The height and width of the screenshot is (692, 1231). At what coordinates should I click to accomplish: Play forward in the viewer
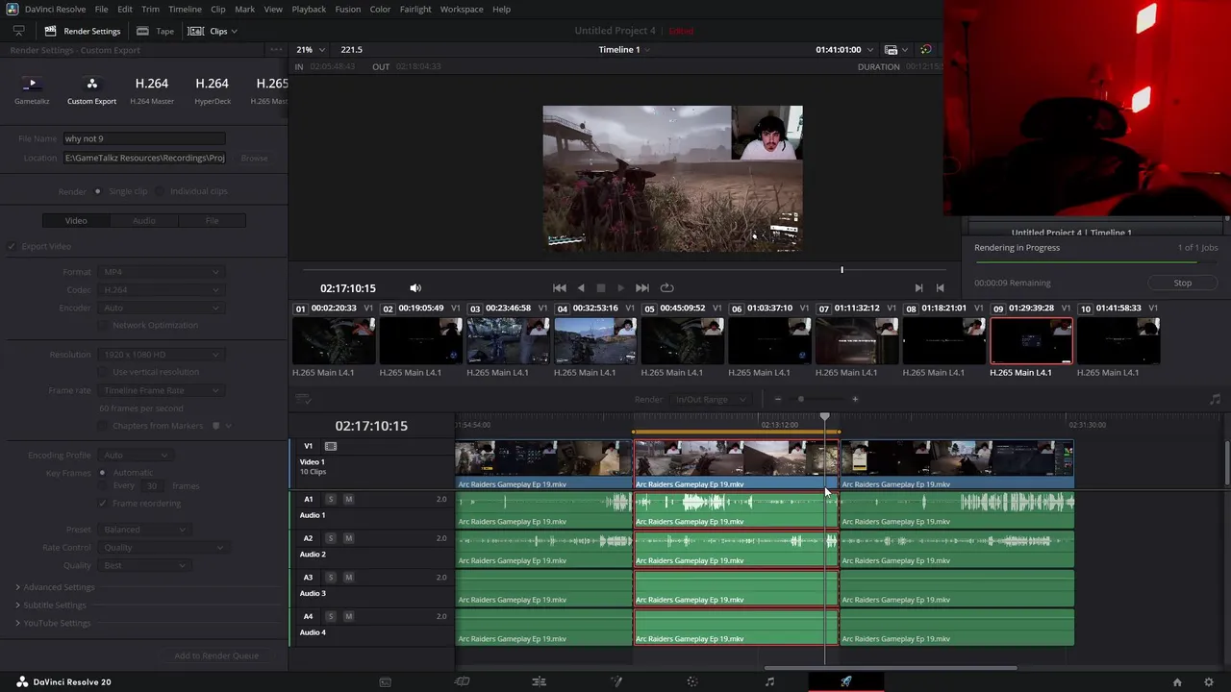pyautogui.click(x=620, y=287)
